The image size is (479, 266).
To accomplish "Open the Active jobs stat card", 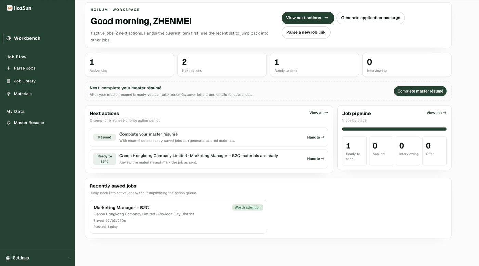I will [129, 65].
